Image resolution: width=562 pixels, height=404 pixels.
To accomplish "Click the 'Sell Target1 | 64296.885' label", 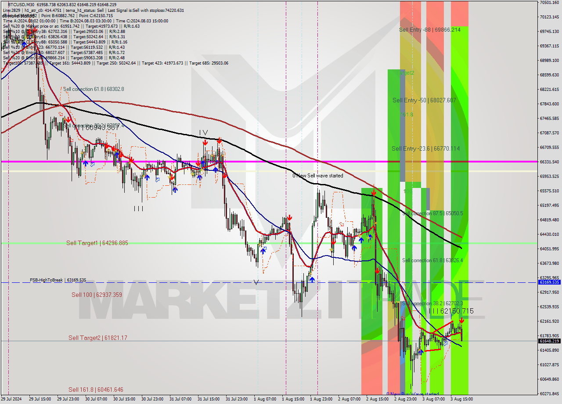I will click(x=97, y=243).
